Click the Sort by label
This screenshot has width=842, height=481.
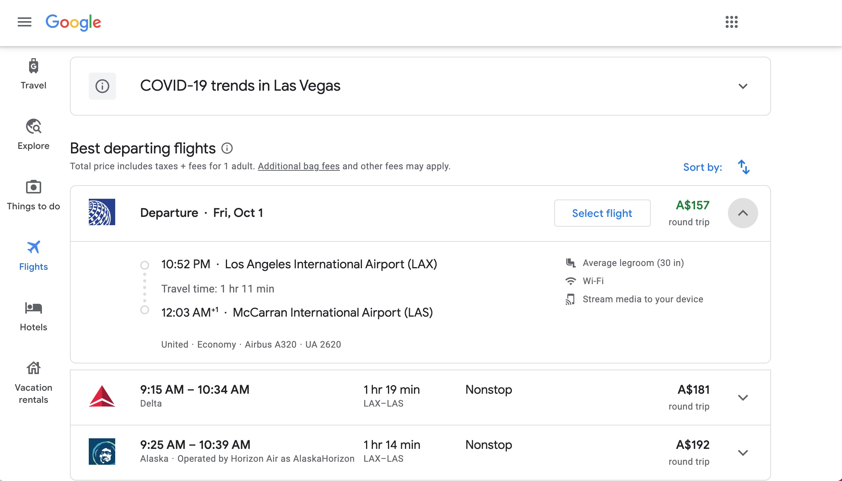[x=703, y=167]
